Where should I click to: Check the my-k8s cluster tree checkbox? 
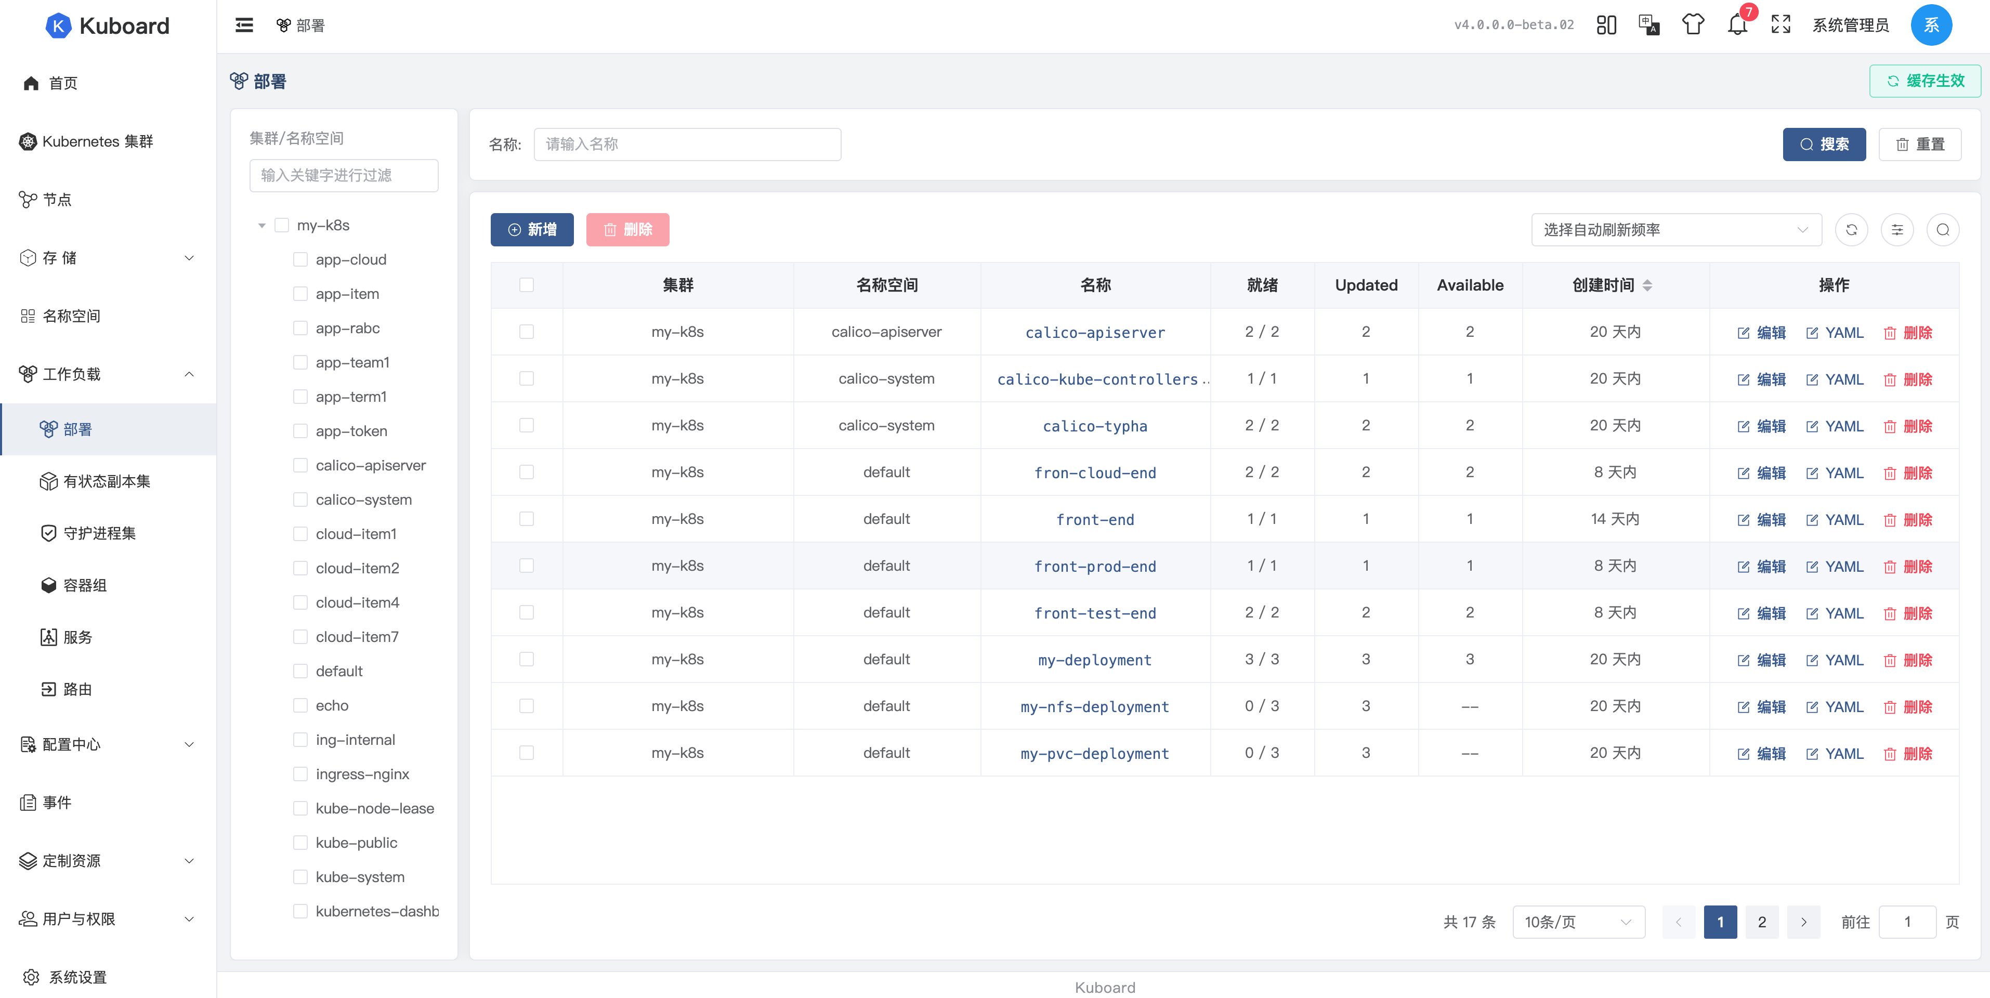[282, 226]
